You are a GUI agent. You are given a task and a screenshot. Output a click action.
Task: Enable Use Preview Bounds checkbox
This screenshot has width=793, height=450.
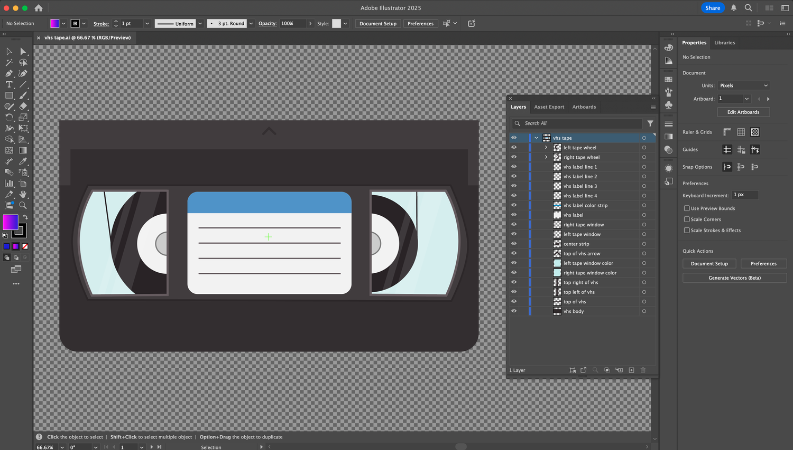click(x=687, y=208)
